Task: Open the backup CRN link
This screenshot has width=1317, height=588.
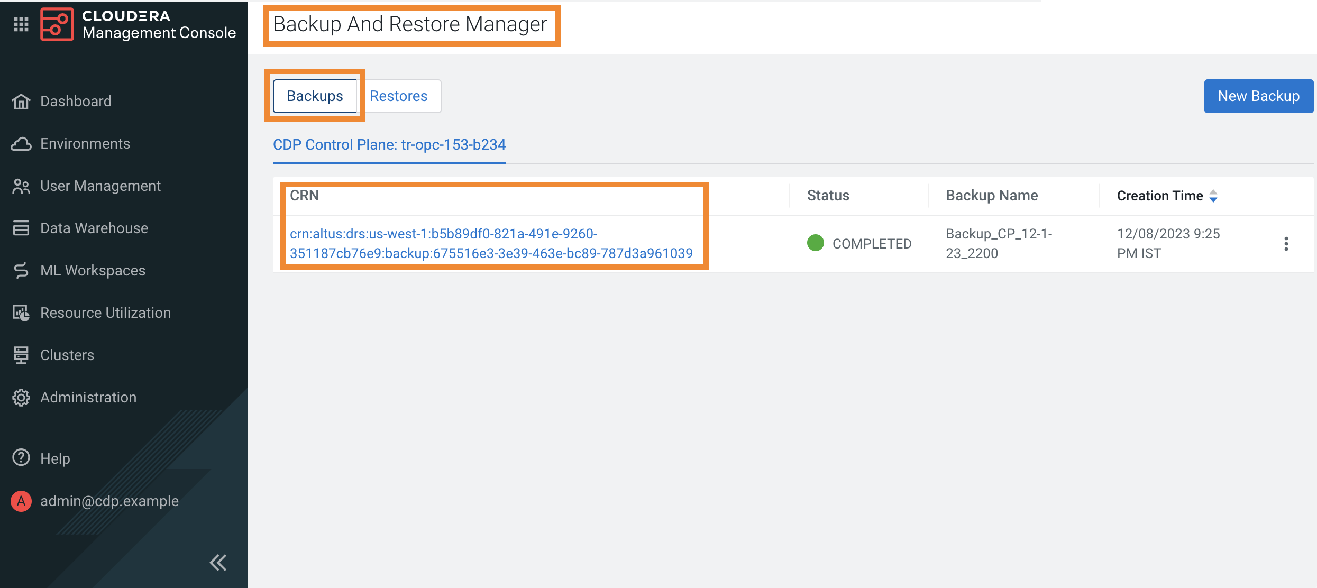Action: point(491,243)
